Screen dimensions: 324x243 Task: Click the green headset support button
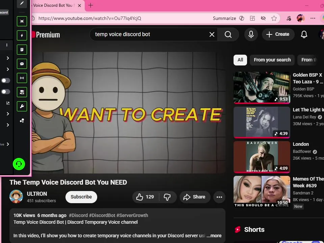(19, 164)
